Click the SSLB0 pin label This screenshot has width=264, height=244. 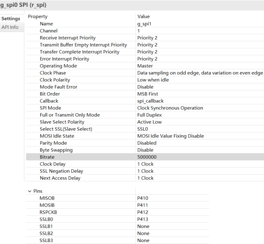[46, 219]
